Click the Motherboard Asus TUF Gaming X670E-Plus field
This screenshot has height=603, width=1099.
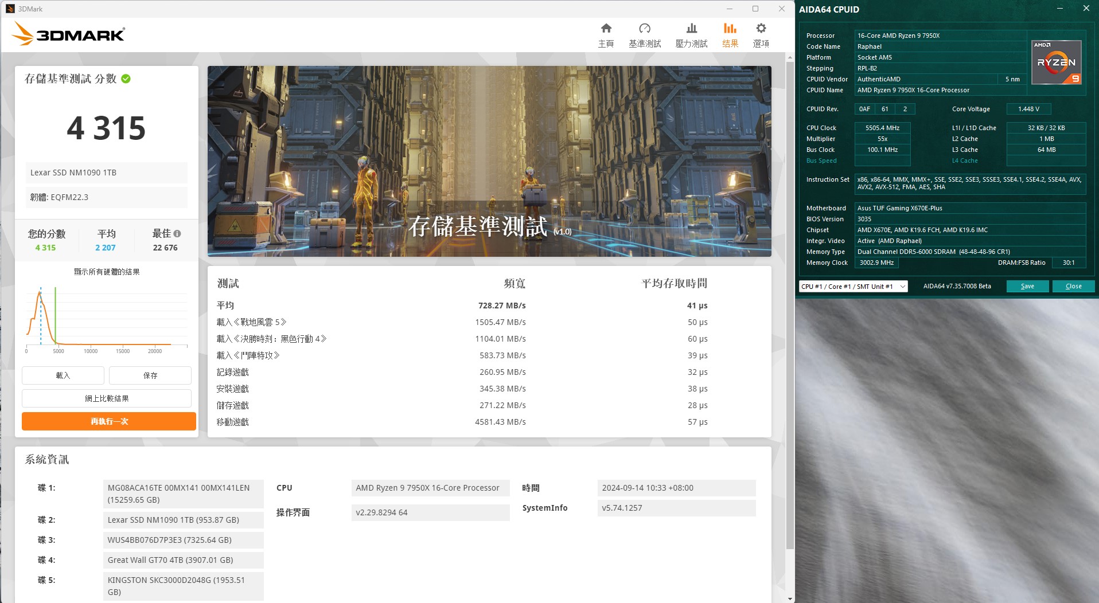pyautogui.click(x=970, y=208)
